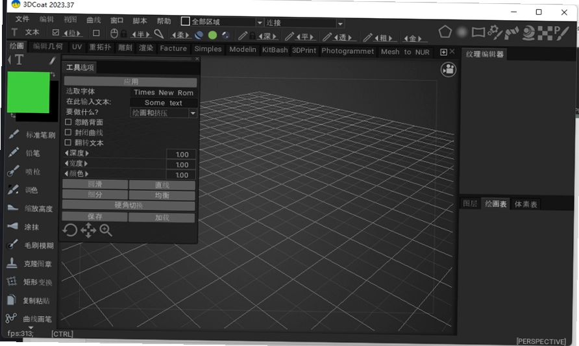Click the flag shape icon in top toolbar
This screenshot has width=579, height=346.
pos(478,32)
